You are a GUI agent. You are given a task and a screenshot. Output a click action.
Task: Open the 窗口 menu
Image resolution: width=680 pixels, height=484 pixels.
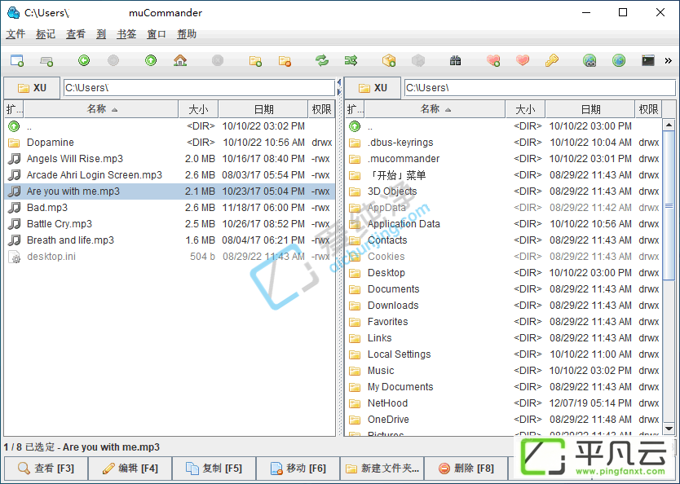pos(156,33)
